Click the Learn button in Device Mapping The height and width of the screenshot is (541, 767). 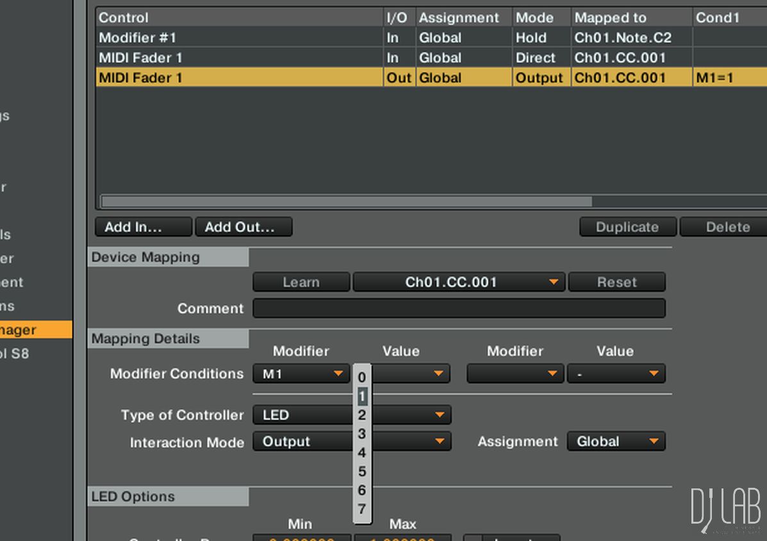click(x=301, y=282)
